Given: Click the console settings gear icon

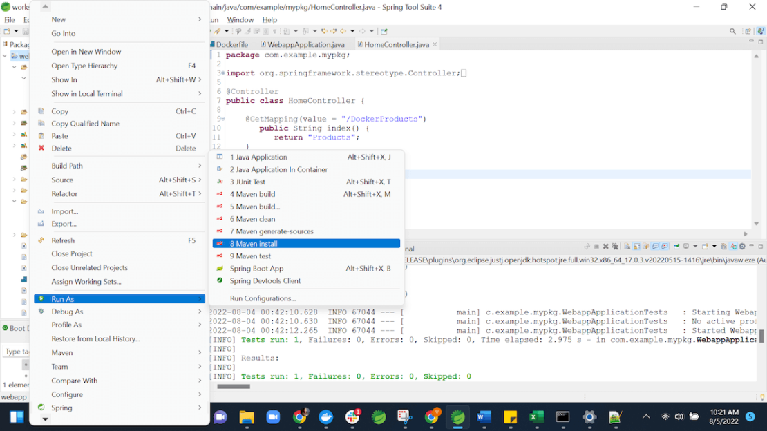Looking at the screenshot, I should click(742, 247).
